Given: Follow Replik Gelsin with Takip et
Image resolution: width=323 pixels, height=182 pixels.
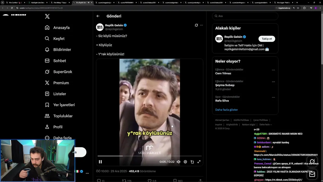Looking at the screenshot, I should (267, 39).
